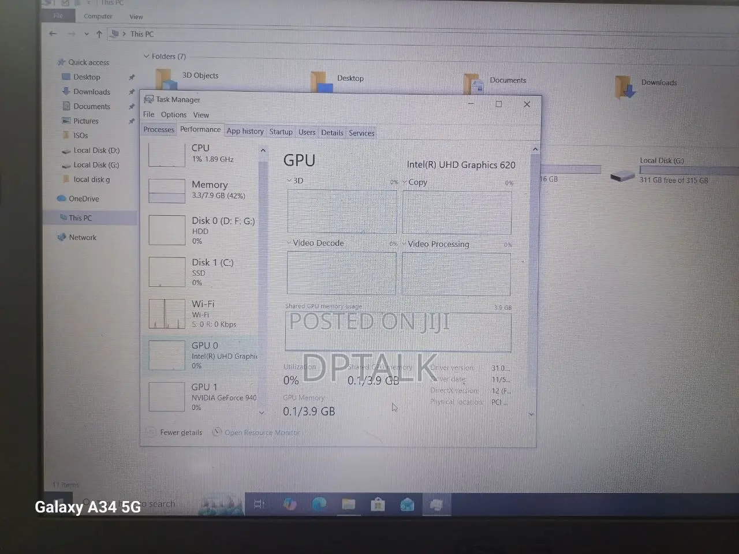739x554 pixels.
Task: Switch to the Startup tab
Action: coord(281,132)
